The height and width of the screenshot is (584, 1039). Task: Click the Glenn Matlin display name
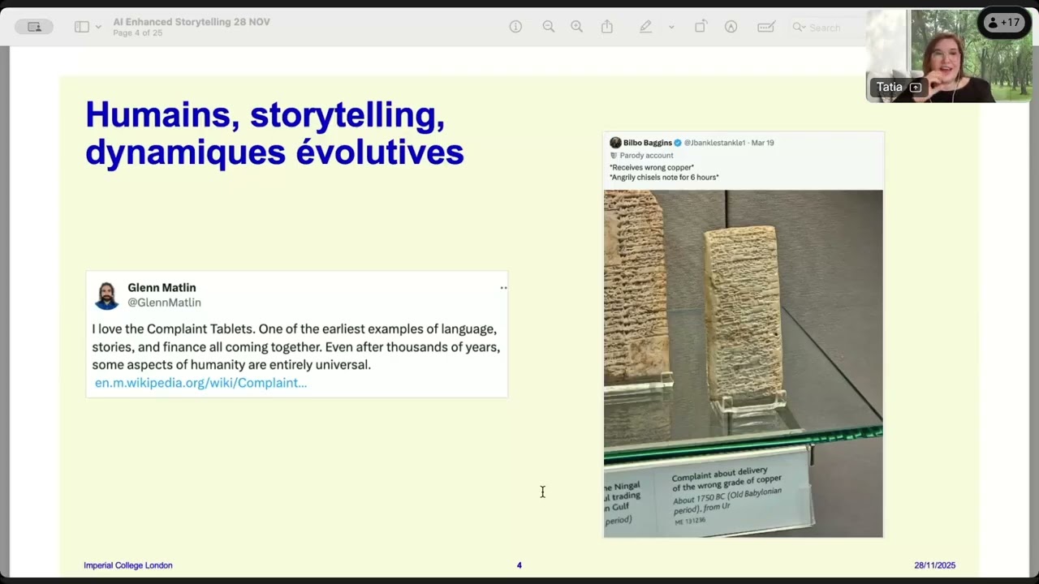[162, 288]
